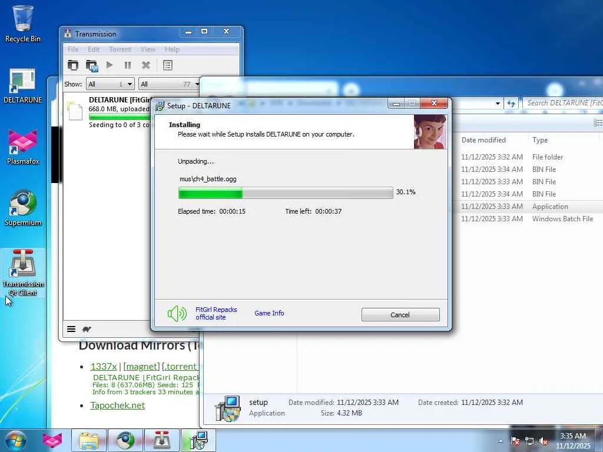
Task: Open the Edit menu in Transmission
Action: tap(94, 49)
